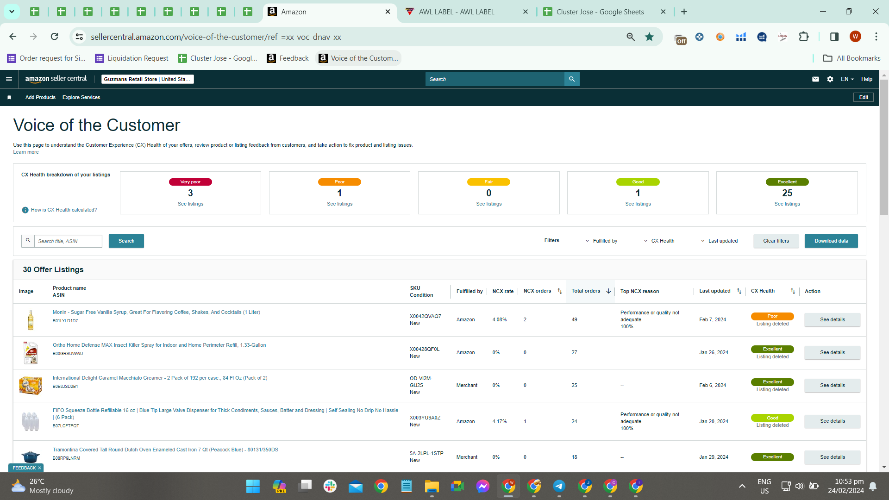
Task: Click the Search button beside title field
Action: point(126,241)
